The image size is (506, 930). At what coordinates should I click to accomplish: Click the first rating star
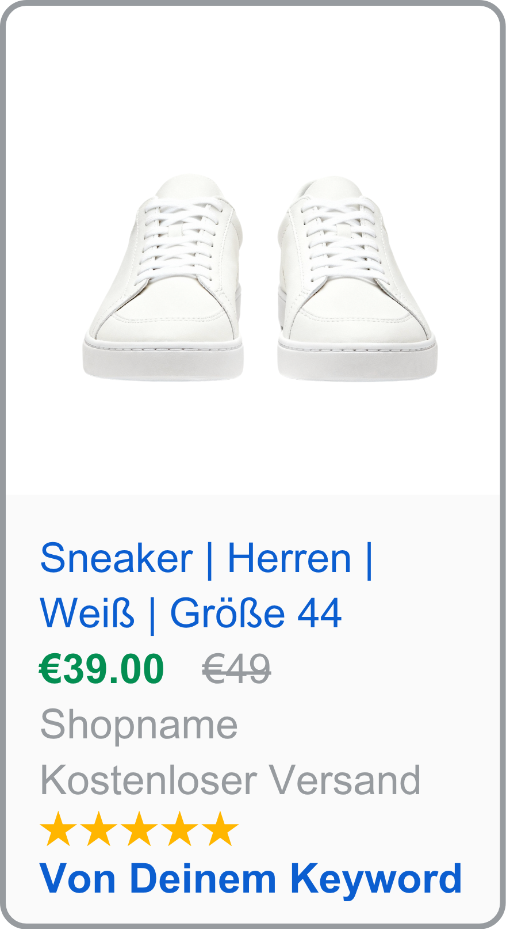tap(58, 829)
